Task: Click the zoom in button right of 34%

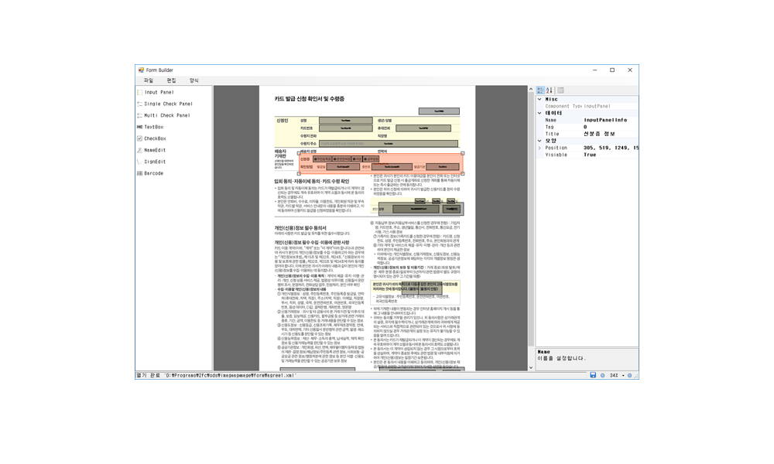Action: (x=629, y=375)
